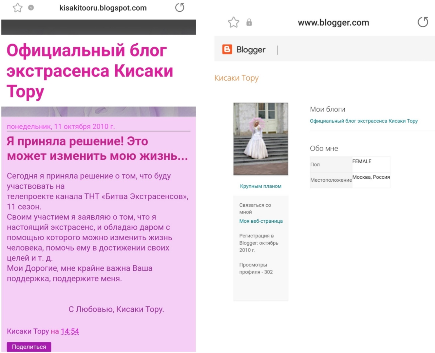435x353 pixels.
Task: Click 'Регистрация в Blogger: октябрь 2010 г.' text
Action: 259,243
